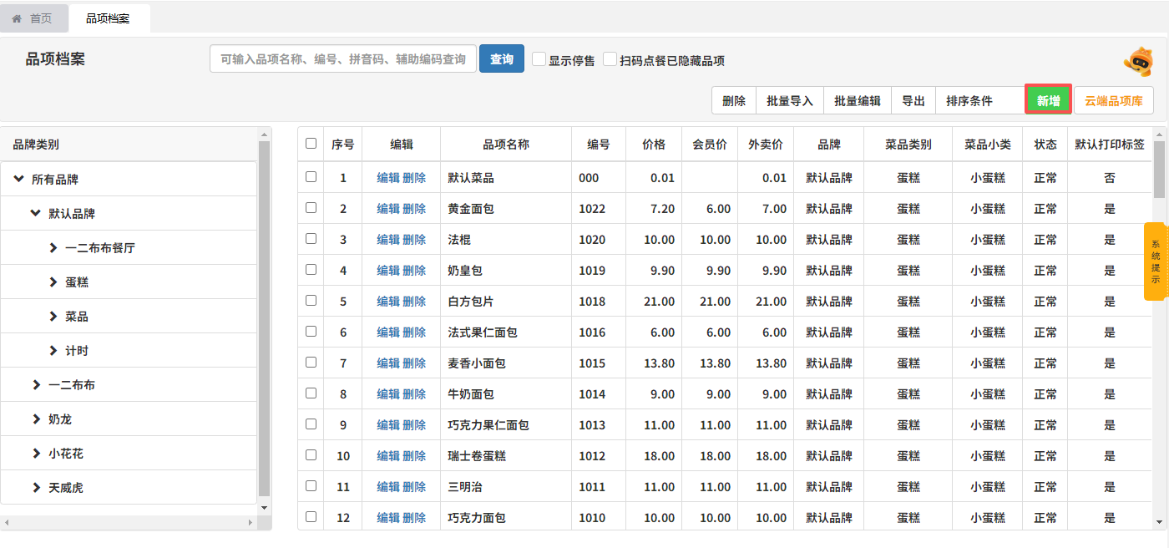The image size is (1169, 548).
Task: Open 批量编辑 bulk edit
Action: click(858, 100)
